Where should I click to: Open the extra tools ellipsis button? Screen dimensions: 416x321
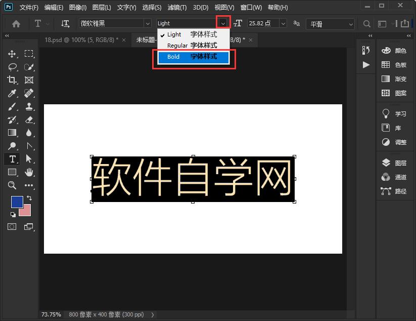click(x=29, y=185)
